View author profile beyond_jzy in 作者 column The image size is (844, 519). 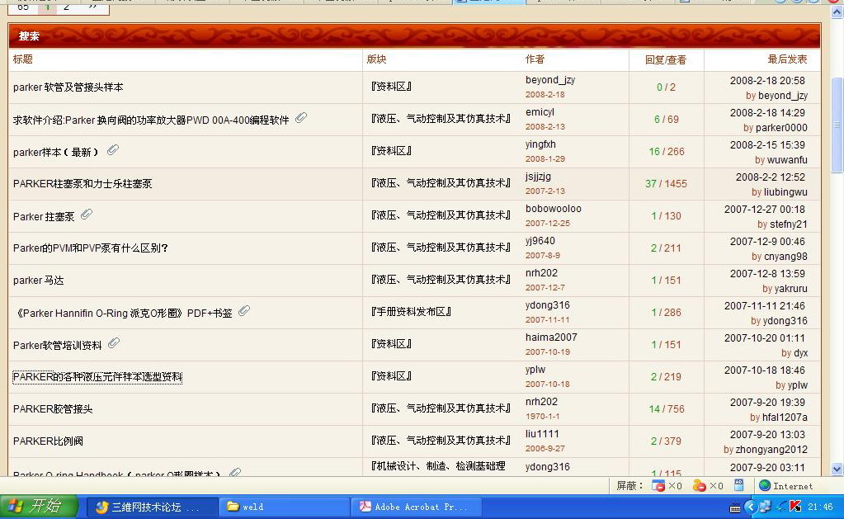(x=550, y=80)
